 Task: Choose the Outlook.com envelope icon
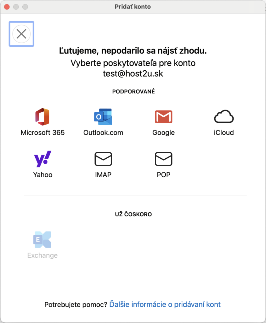pyautogui.click(x=103, y=117)
